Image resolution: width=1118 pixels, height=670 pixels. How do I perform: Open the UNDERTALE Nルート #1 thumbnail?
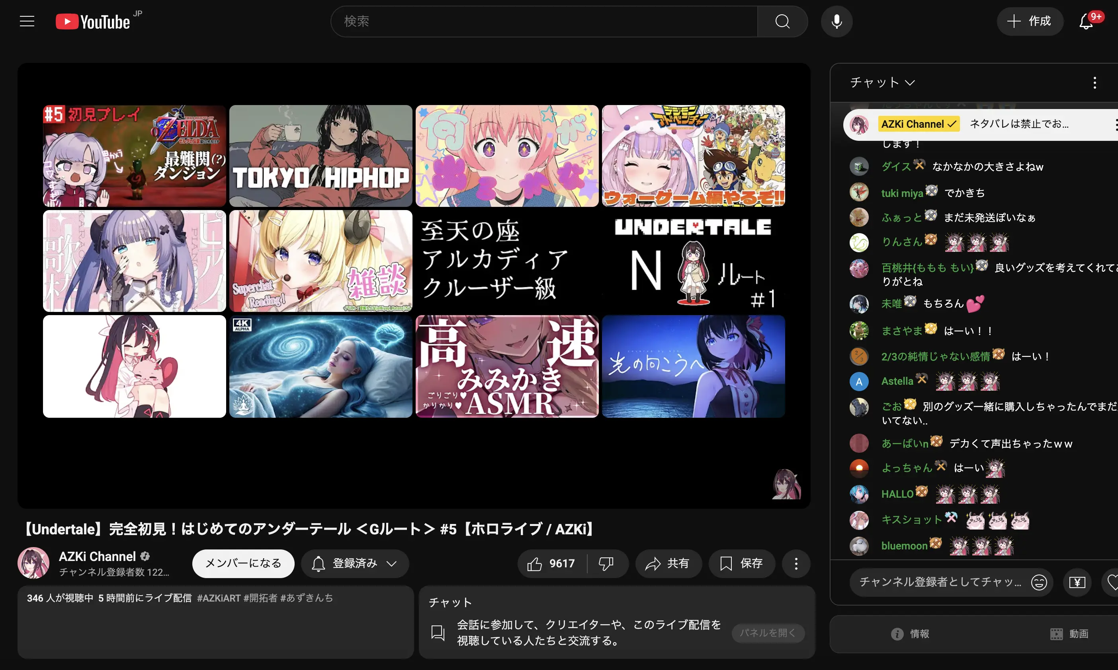tap(694, 261)
